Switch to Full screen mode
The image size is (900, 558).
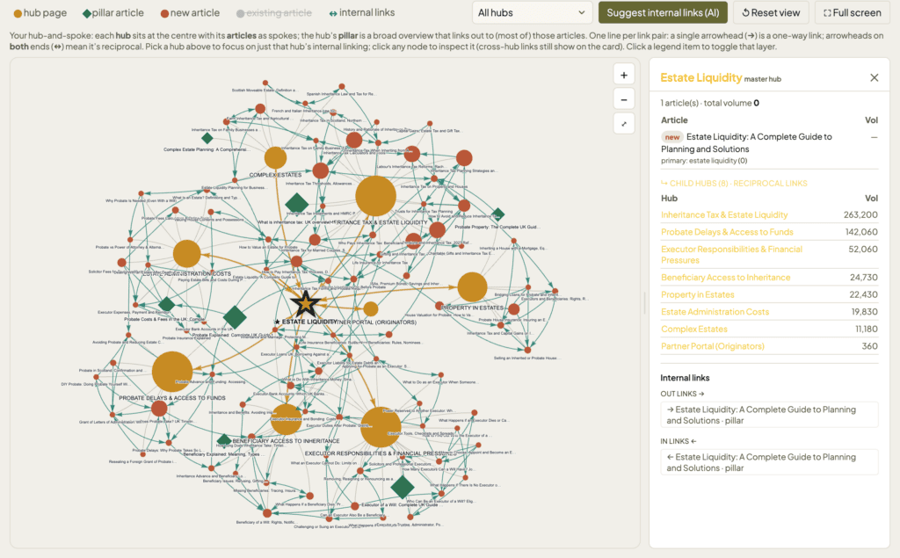click(853, 12)
